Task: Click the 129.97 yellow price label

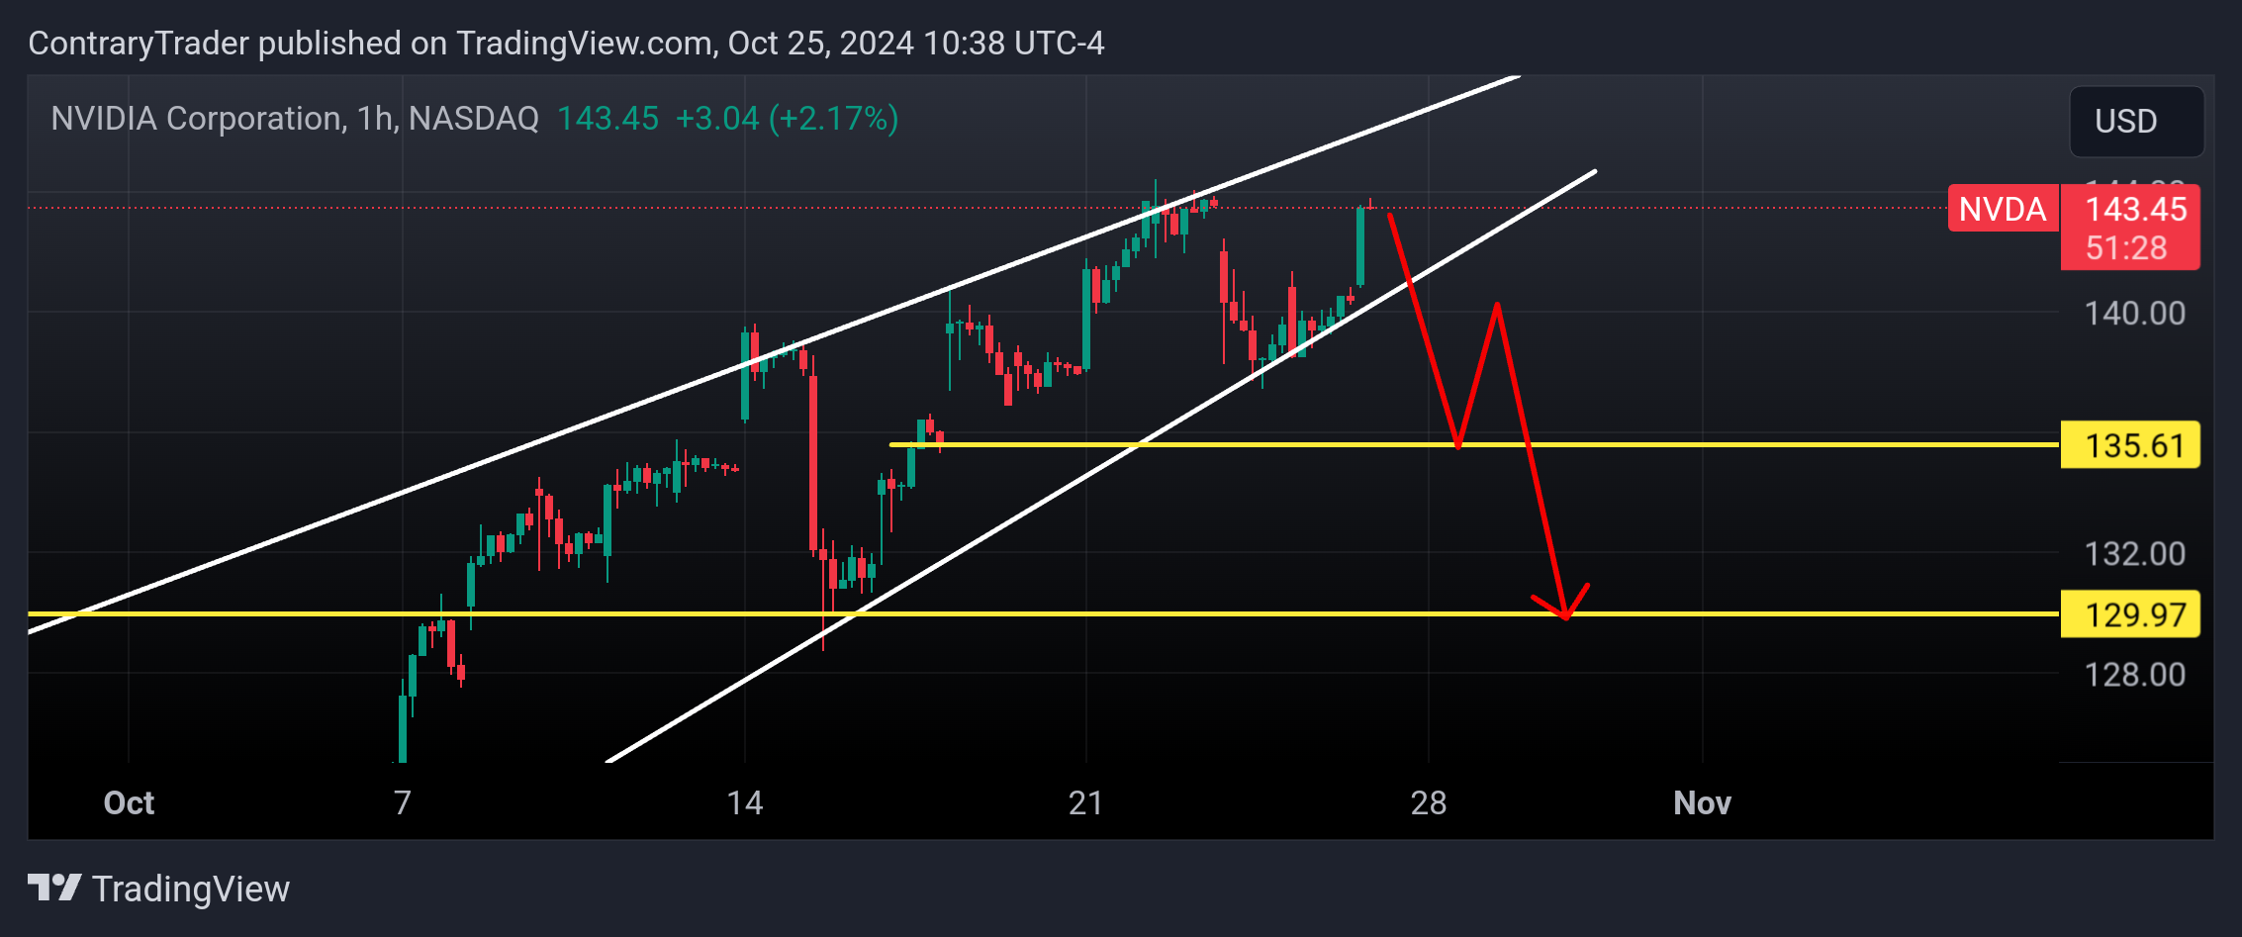Action: [x=2130, y=614]
